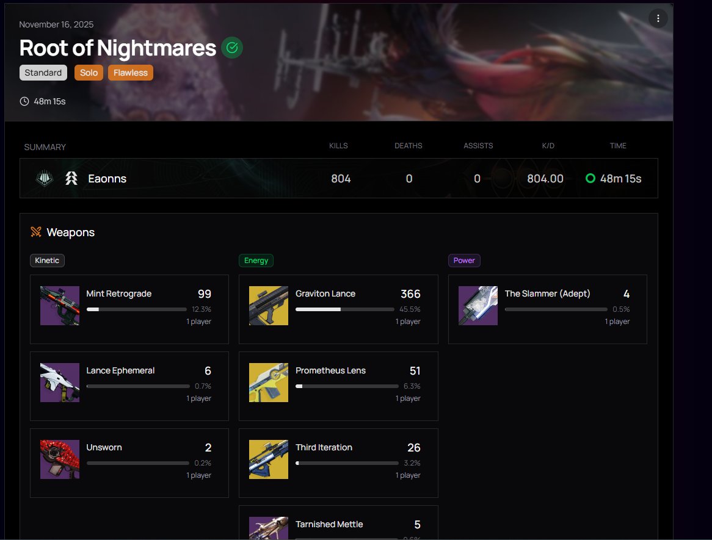Click the 99 kill count for Mint Retrograde

tap(205, 294)
